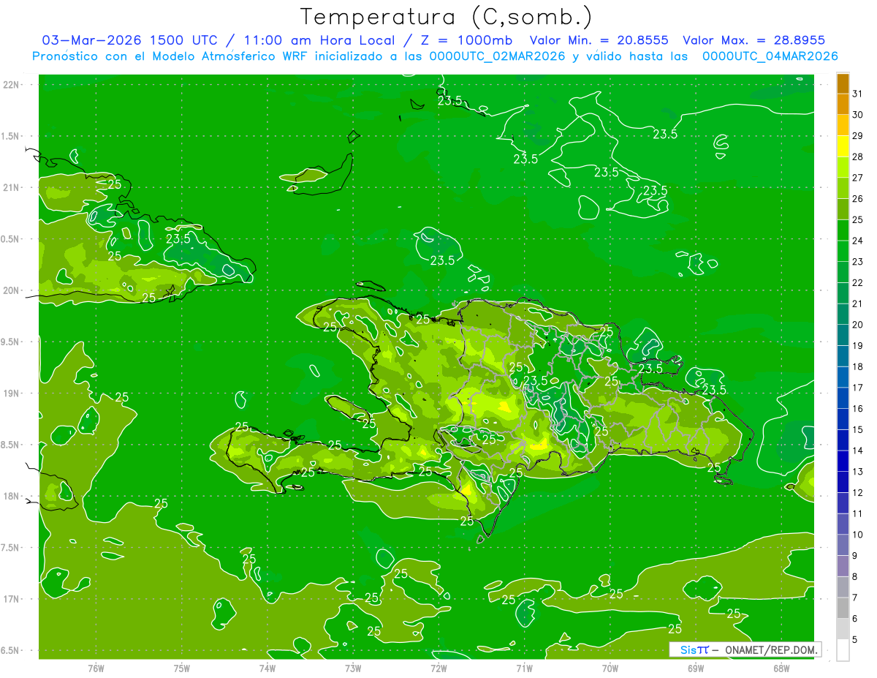Click the "11:00 am Hora Local" text
The height and width of the screenshot is (678, 877).
(x=314, y=40)
